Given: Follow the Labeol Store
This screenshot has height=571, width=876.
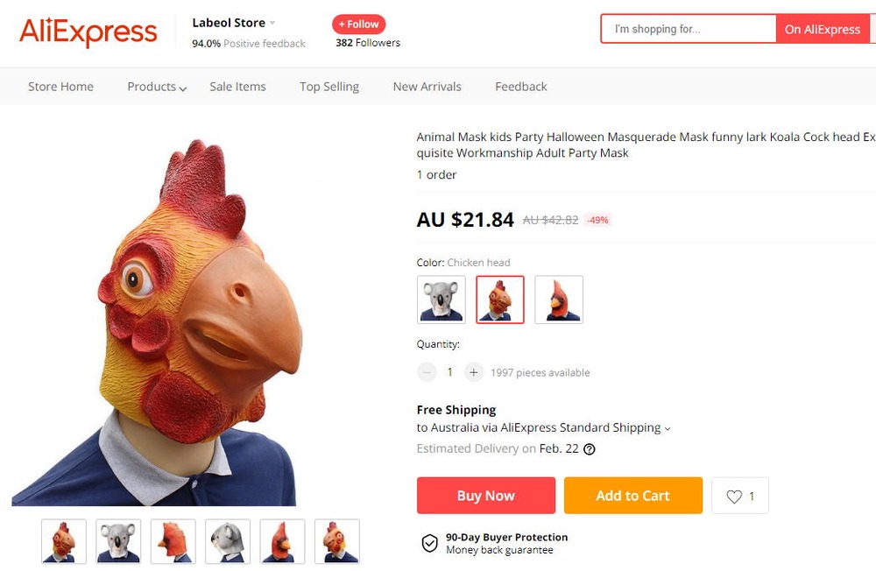Looking at the screenshot, I should click(x=358, y=25).
